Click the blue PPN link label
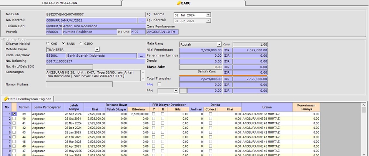Viewport: 369px width, 156px height. (150, 84)
